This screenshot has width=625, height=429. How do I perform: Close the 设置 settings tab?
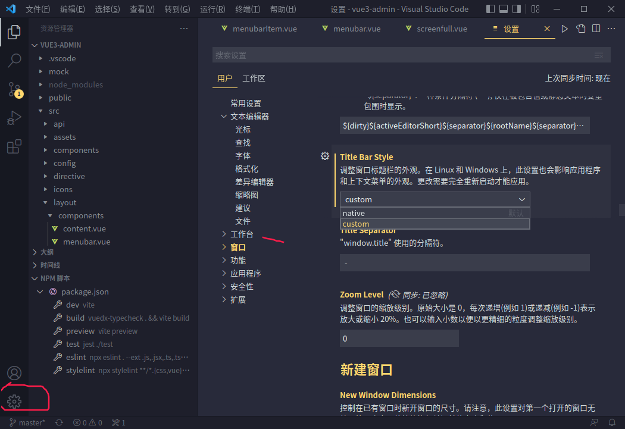[x=547, y=29]
